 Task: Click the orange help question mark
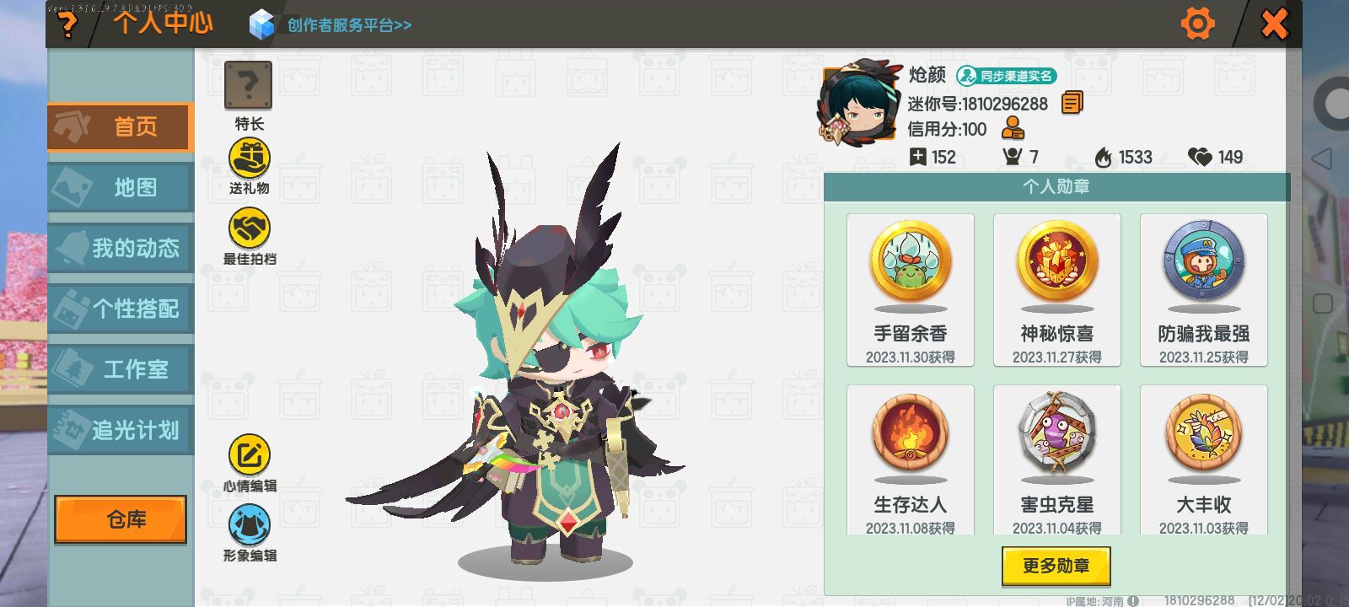click(67, 24)
